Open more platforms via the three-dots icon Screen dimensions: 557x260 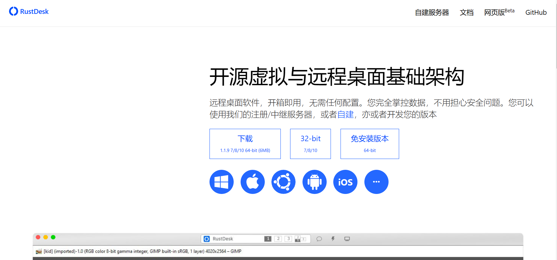[x=376, y=182]
